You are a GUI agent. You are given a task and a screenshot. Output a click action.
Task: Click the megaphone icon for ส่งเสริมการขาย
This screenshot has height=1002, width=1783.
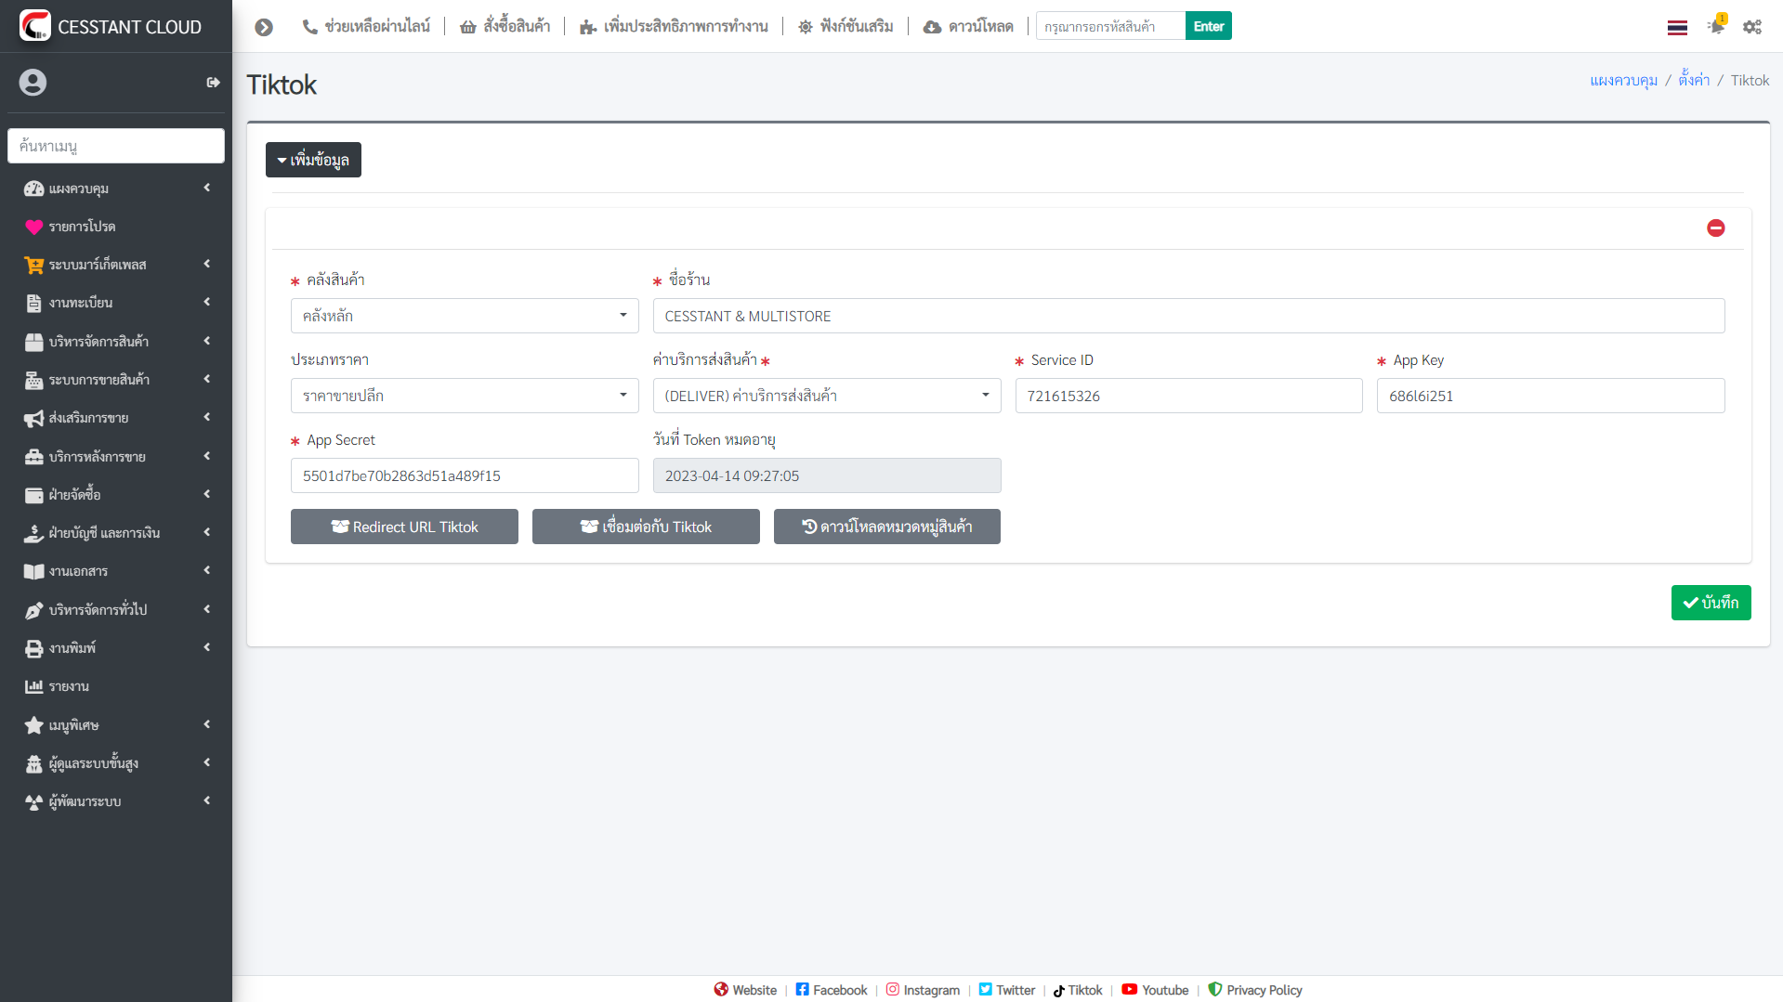[x=33, y=418]
